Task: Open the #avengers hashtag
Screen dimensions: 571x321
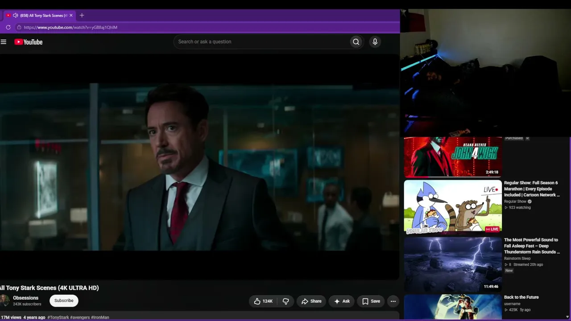Action: pyautogui.click(x=80, y=317)
